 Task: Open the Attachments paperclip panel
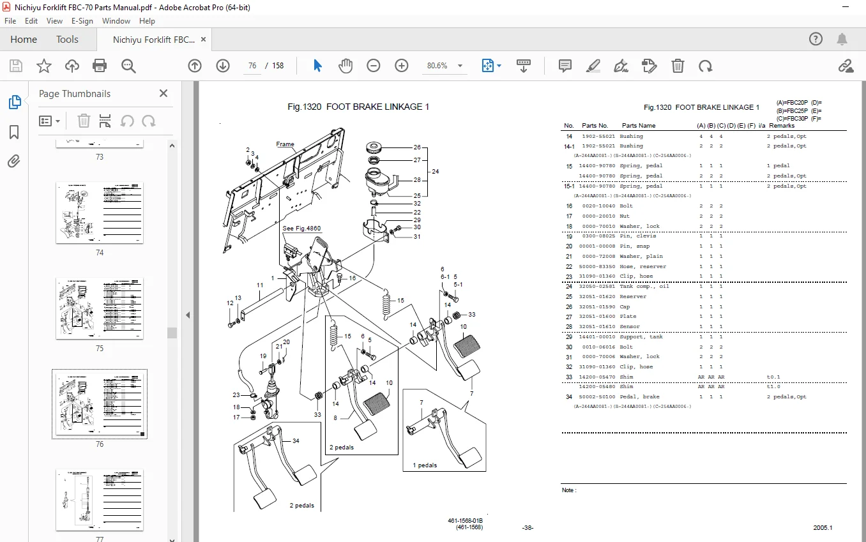[14, 161]
